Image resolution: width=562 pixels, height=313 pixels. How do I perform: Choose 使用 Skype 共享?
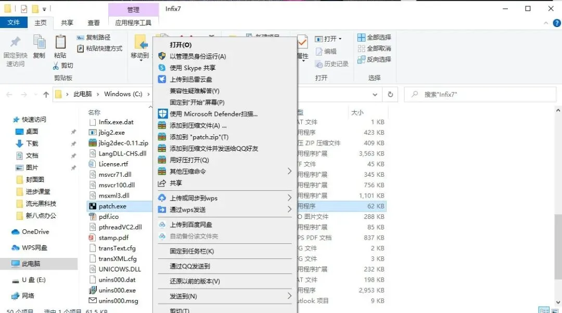(225, 68)
